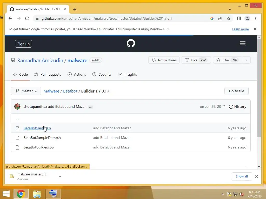266x199 pixels.
Task: Star the repository with the Star button
Action: point(227,60)
